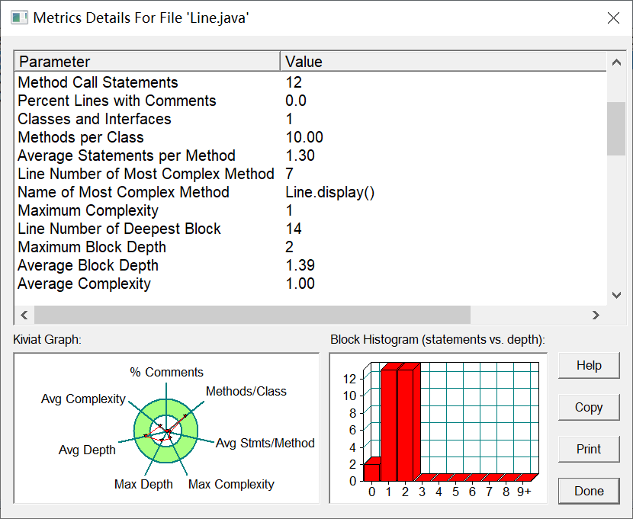Click the Max Depth Kiviat label
Image resolution: width=633 pixels, height=519 pixels.
tap(143, 484)
